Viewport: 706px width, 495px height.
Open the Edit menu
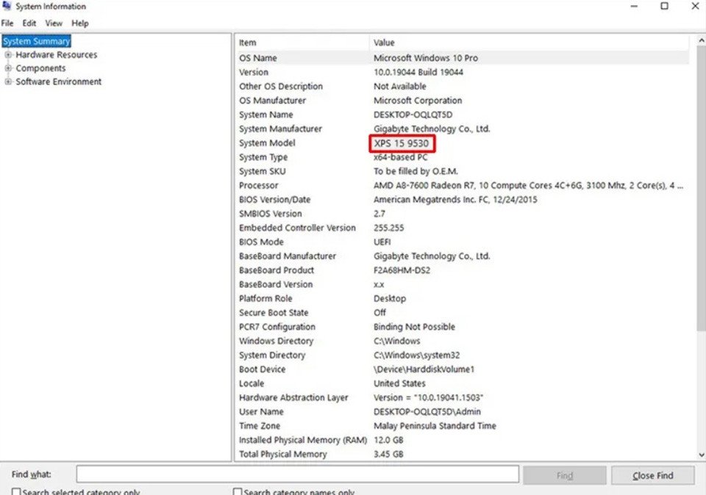click(29, 23)
